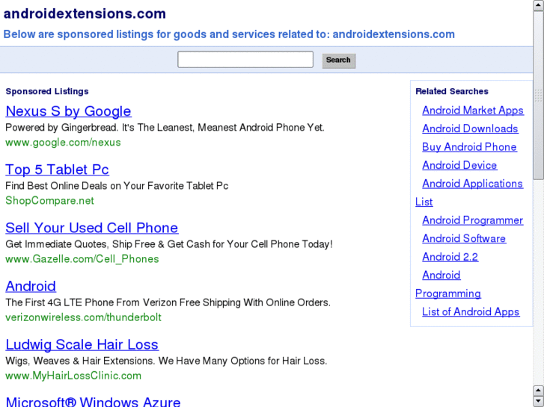Click the scrollbar down arrow
The image size is (544, 407).
pyautogui.click(x=538, y=401)
